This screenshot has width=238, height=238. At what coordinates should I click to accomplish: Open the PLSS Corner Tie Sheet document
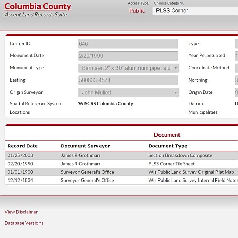coord(171,164)
